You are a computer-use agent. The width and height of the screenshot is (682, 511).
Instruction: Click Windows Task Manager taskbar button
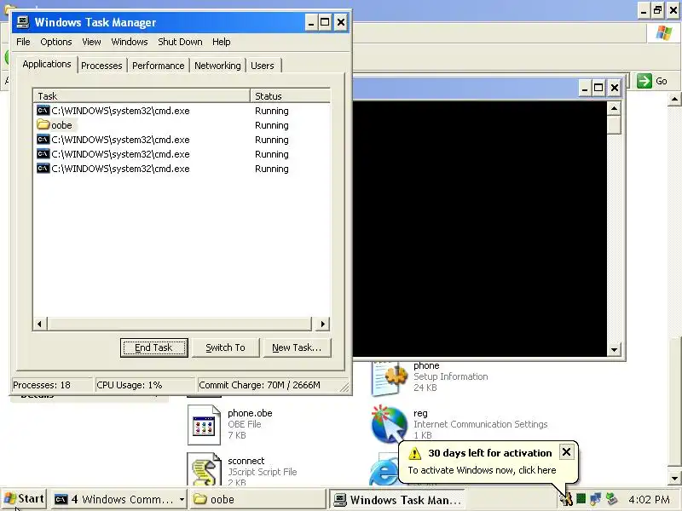(x=397, y=500)
